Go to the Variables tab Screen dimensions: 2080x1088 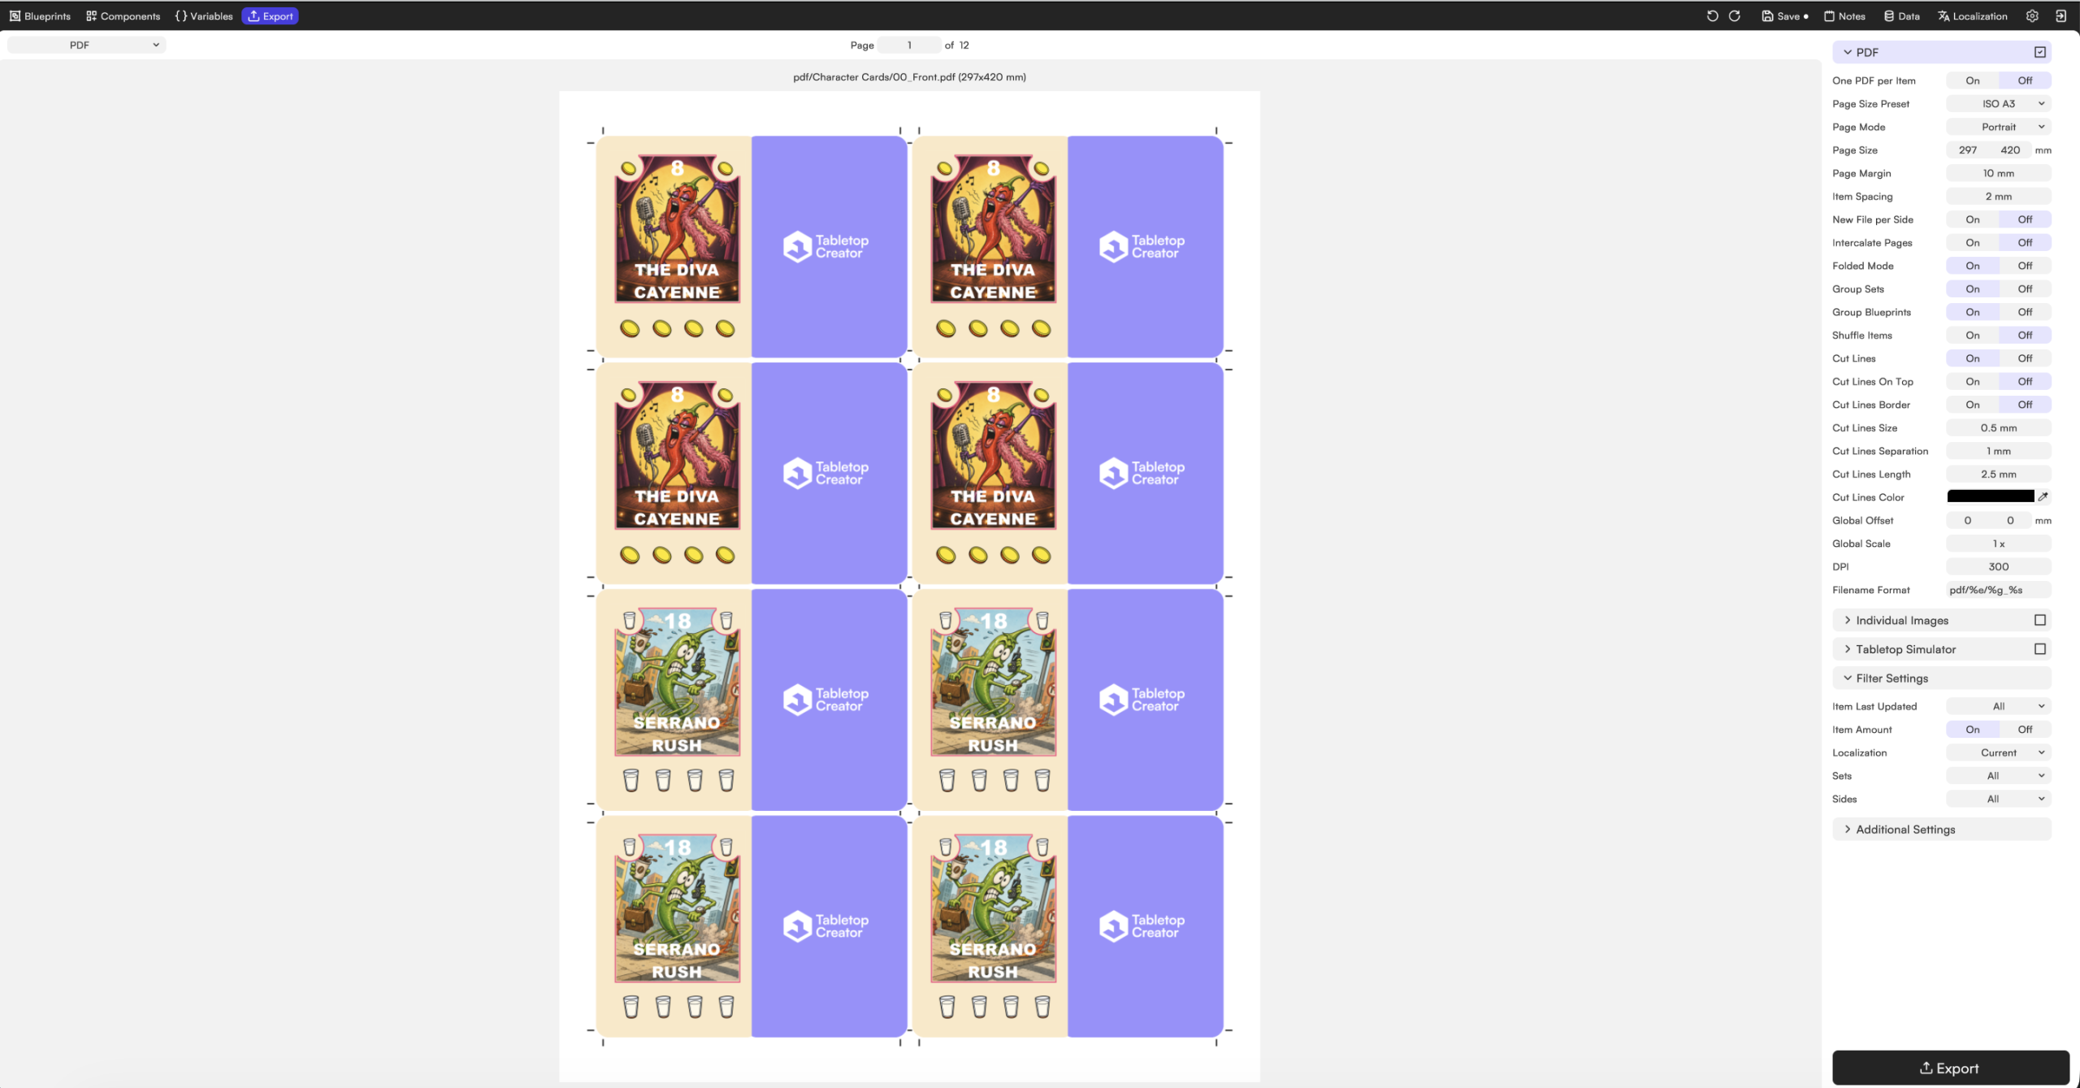click(204, 15)
